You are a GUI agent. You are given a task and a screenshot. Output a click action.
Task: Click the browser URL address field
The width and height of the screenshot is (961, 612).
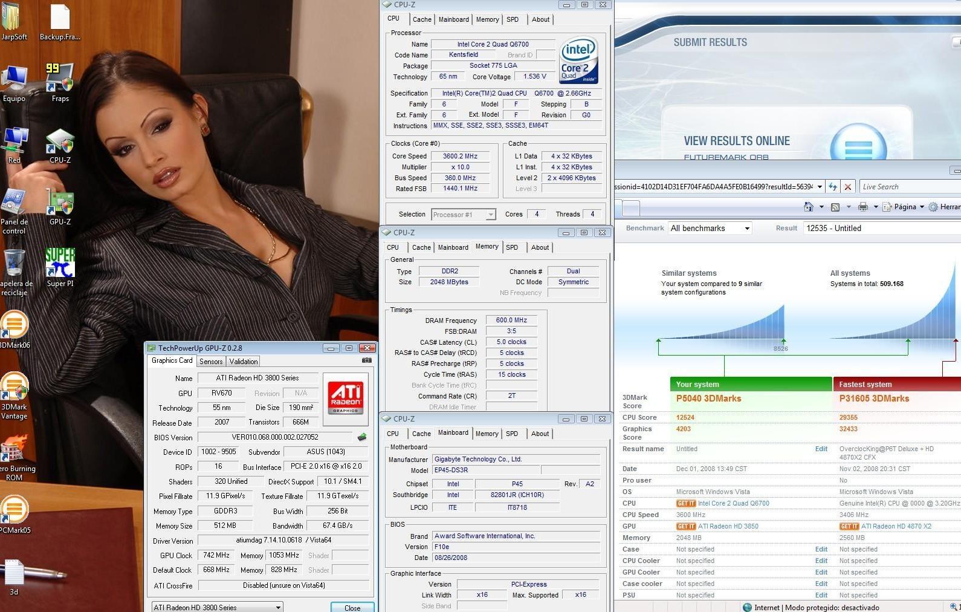[x=713, y=187]
